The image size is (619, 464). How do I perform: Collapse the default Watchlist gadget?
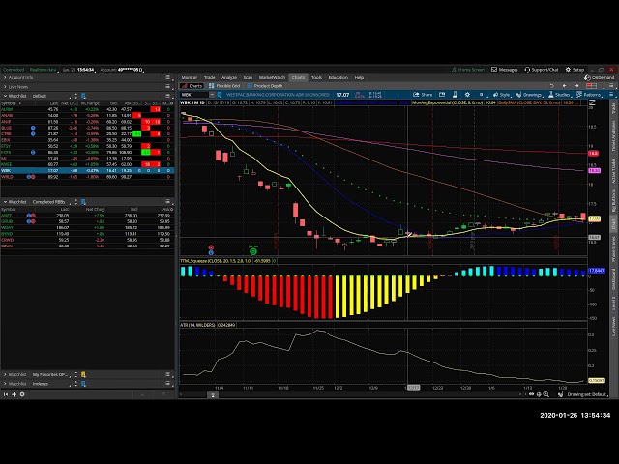5,96
